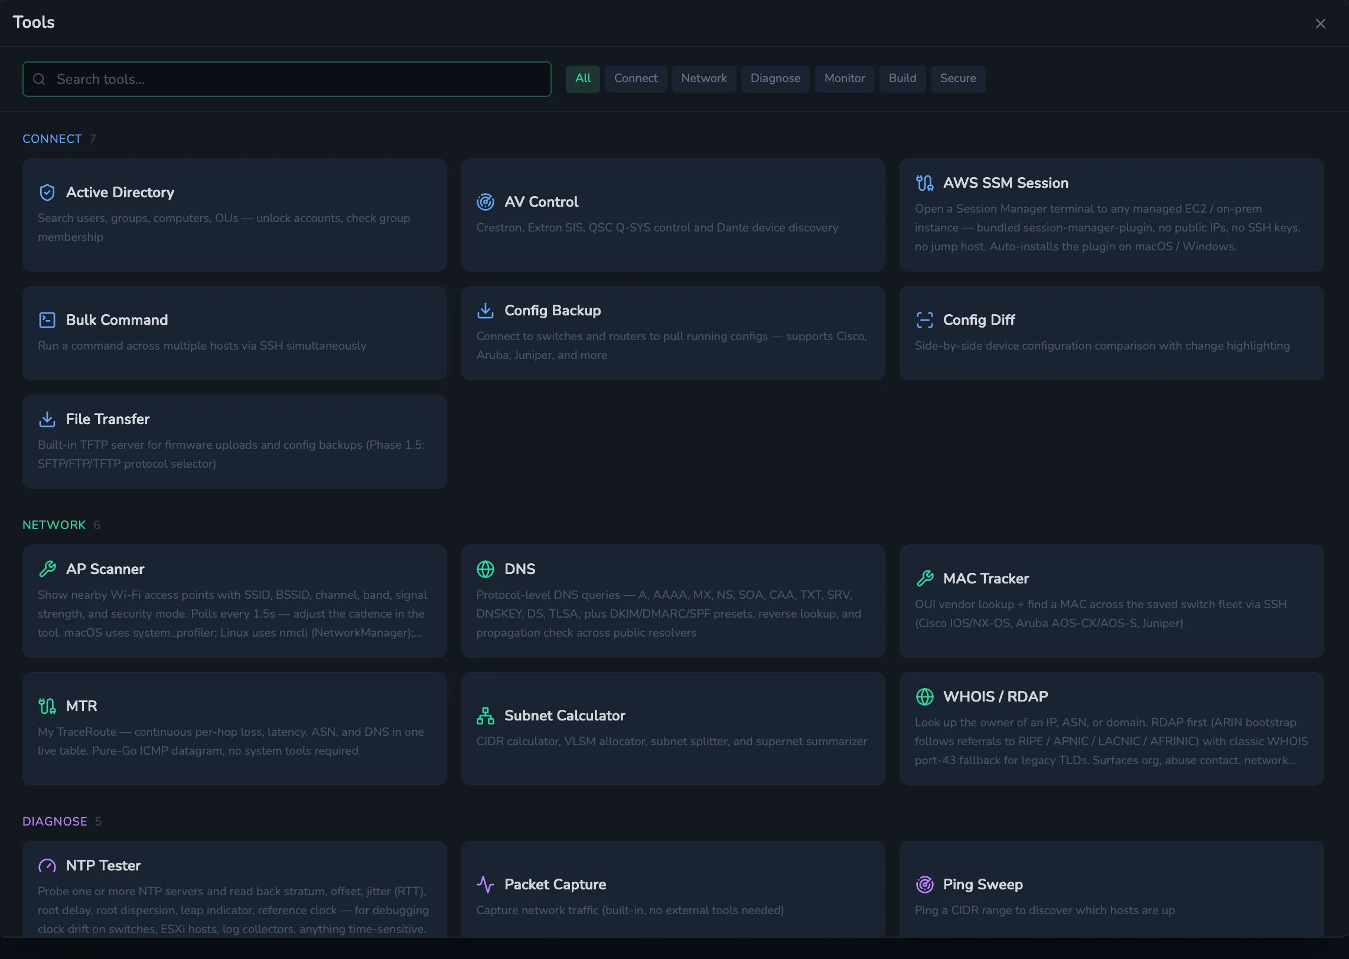Click the WHOIS / RDAP globe icon
The height and width of the screenshot is (959, 1349).
click(x=924, y=697)
